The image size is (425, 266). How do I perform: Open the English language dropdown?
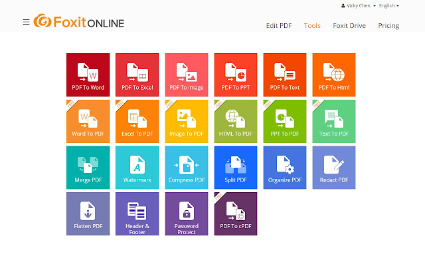(388, 5)
